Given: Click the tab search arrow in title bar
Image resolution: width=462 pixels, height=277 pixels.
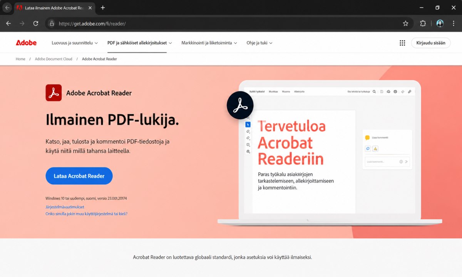Looking at the screenshot, I should click(7, 8).
